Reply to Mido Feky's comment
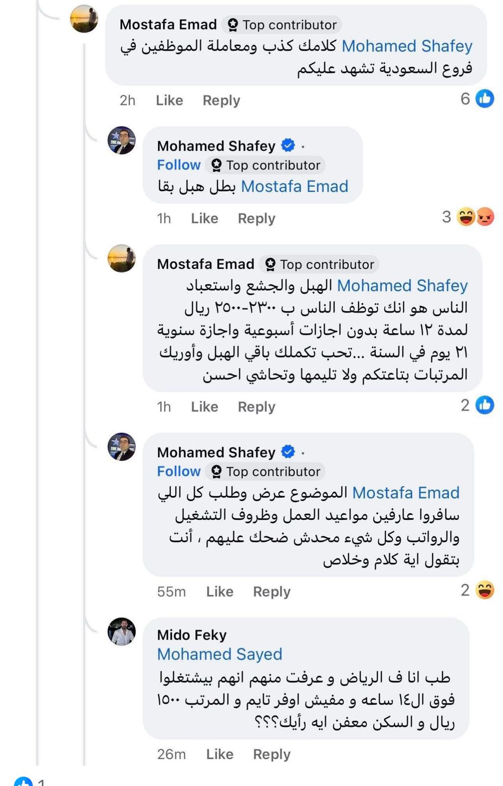 pyautogui.click(x=272, y=754)
